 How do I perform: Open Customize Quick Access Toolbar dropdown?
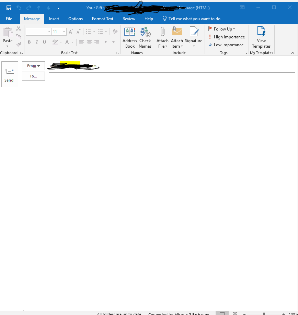pos(59,8)
